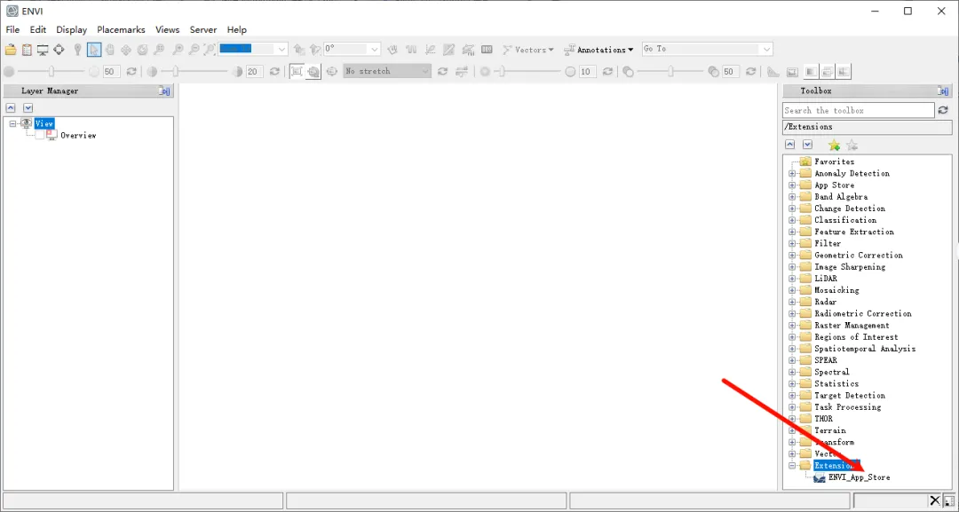Open the Display menu

coord(72,29)
